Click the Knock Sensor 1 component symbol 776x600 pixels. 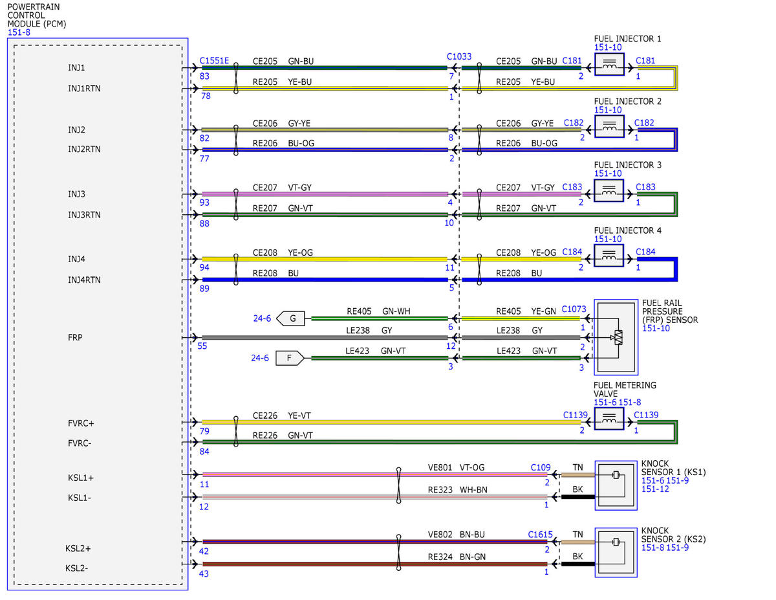pos(616,485)
